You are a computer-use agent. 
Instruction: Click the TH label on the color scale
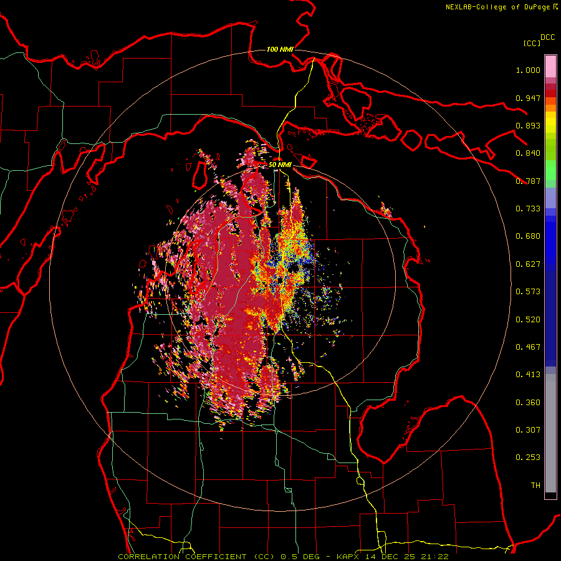[535, 486]
